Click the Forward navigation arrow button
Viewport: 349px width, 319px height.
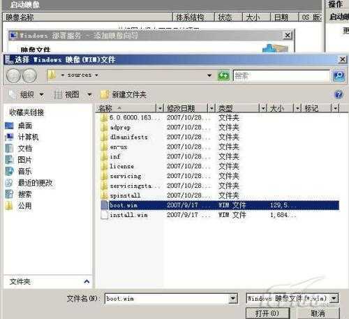click(x=29, y=75)
